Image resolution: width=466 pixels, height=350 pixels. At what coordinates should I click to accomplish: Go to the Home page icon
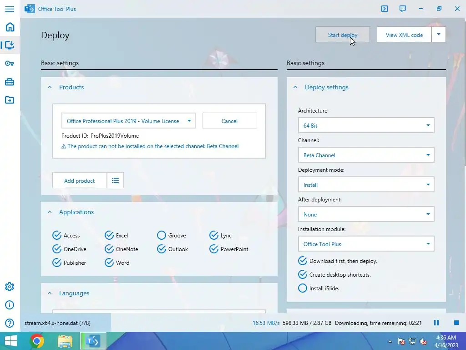click(x=10, y=27)
